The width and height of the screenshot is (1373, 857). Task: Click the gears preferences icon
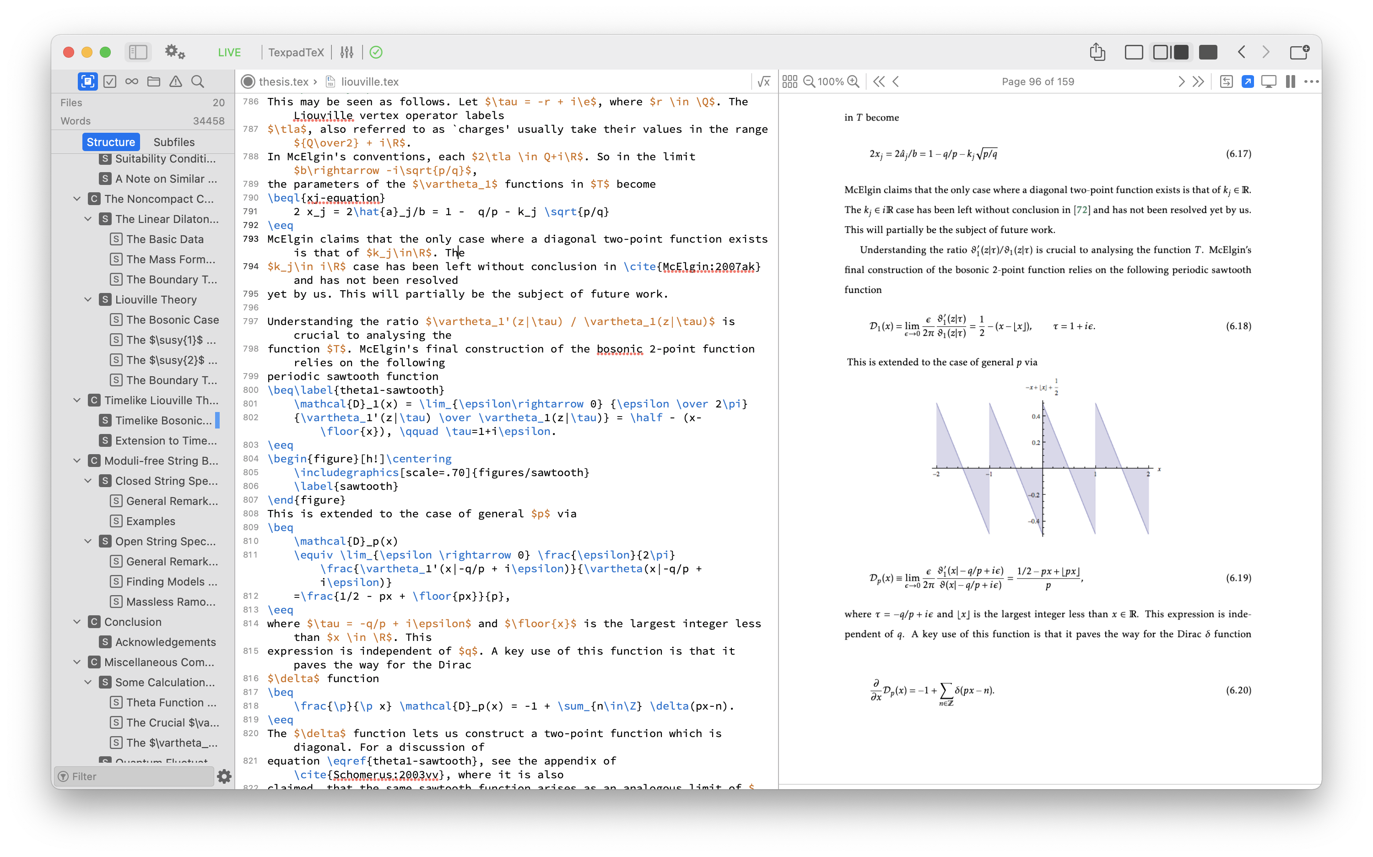174,52
